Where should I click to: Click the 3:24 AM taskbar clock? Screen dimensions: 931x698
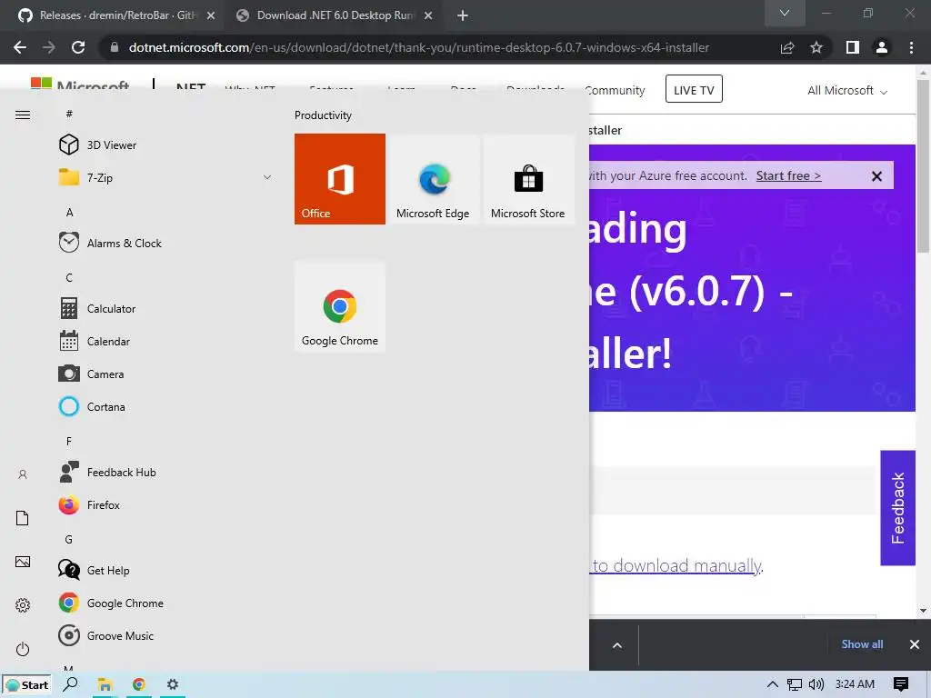click(x=855, y=684)
